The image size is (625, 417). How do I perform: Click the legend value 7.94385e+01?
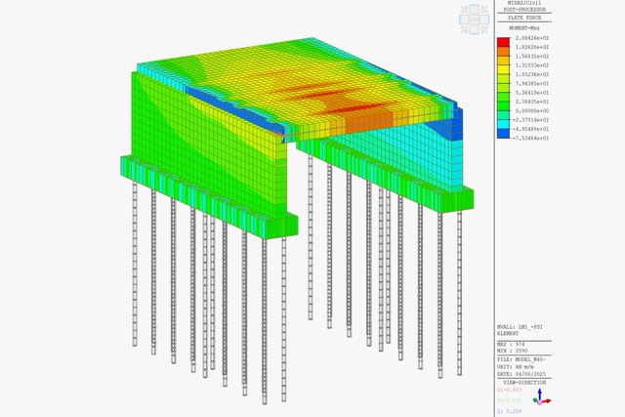pyautogui.click(x=531, y=84)
